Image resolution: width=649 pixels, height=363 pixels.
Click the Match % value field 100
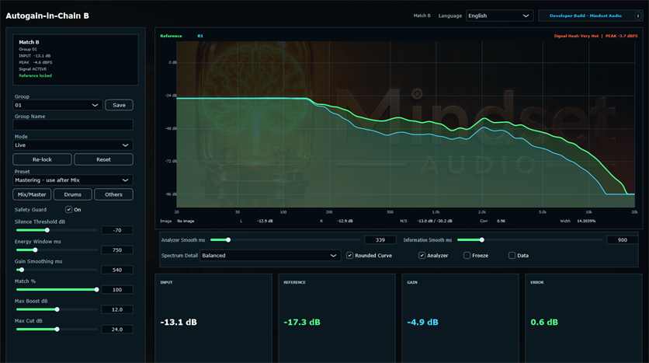point(117,290)
